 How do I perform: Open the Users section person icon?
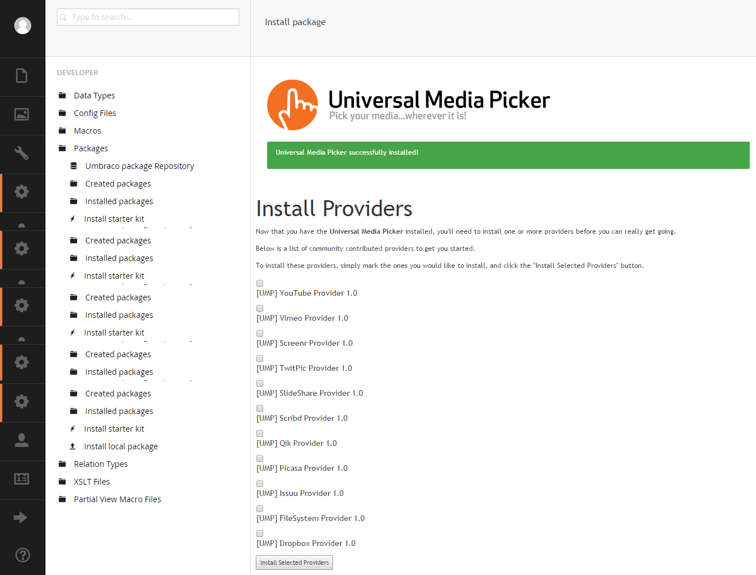[22, 440]
